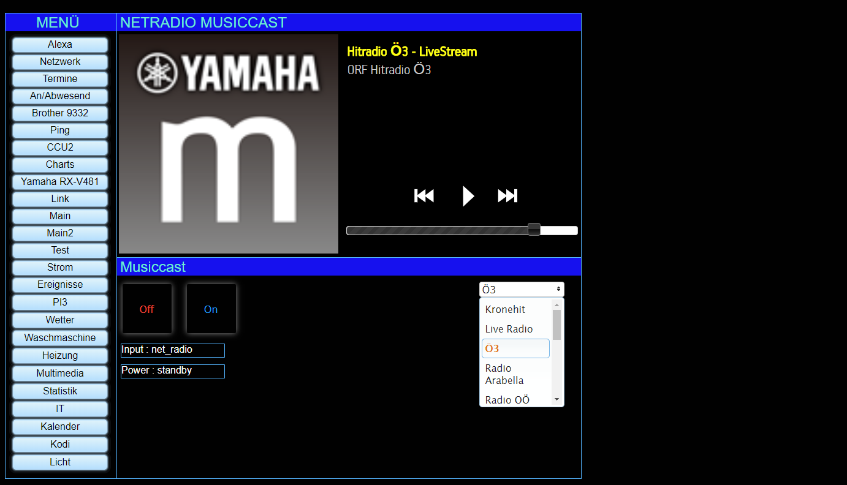
Task: Click the Yamaha MusicCast album art
Action: (x=229, y=144)
